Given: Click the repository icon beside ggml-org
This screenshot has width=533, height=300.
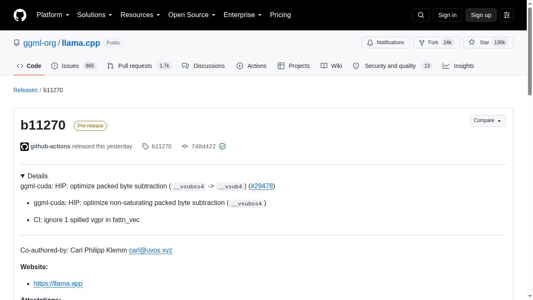Looking at the screenshot, I should point(17,43).
